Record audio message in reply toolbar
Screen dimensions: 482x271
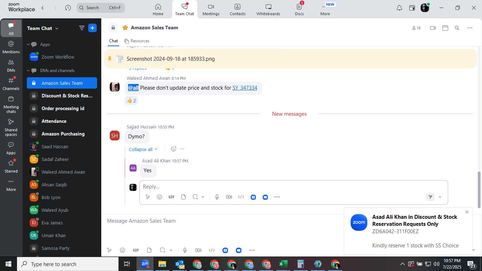click(217, 197)
